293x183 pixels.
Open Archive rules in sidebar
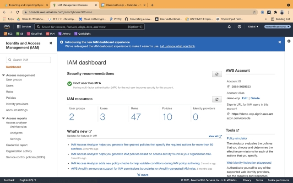pos(18,127)
